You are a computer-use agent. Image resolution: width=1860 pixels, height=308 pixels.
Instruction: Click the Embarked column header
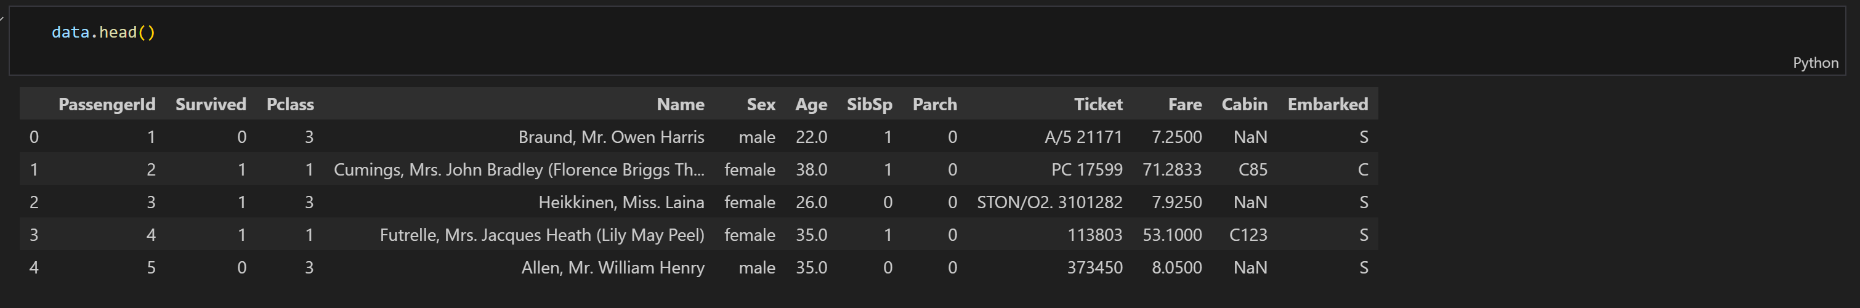pyautogui.click(x=1327, y=104)
